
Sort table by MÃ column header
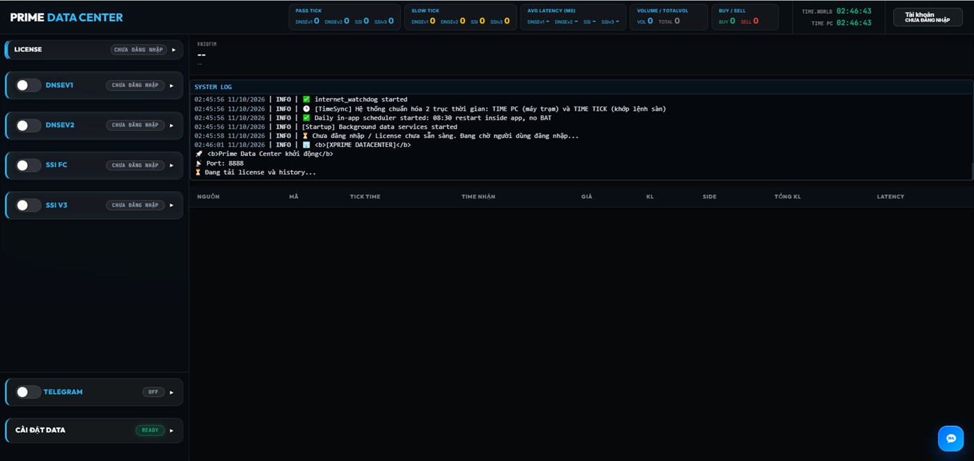point(294,196)
